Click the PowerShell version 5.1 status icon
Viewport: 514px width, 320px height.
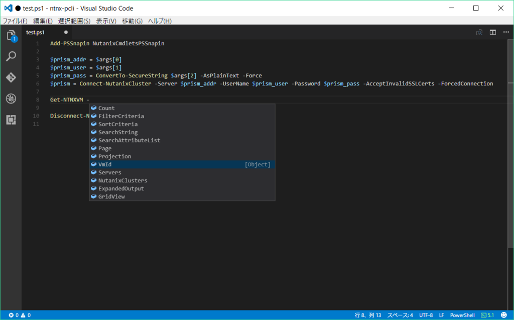487,315
